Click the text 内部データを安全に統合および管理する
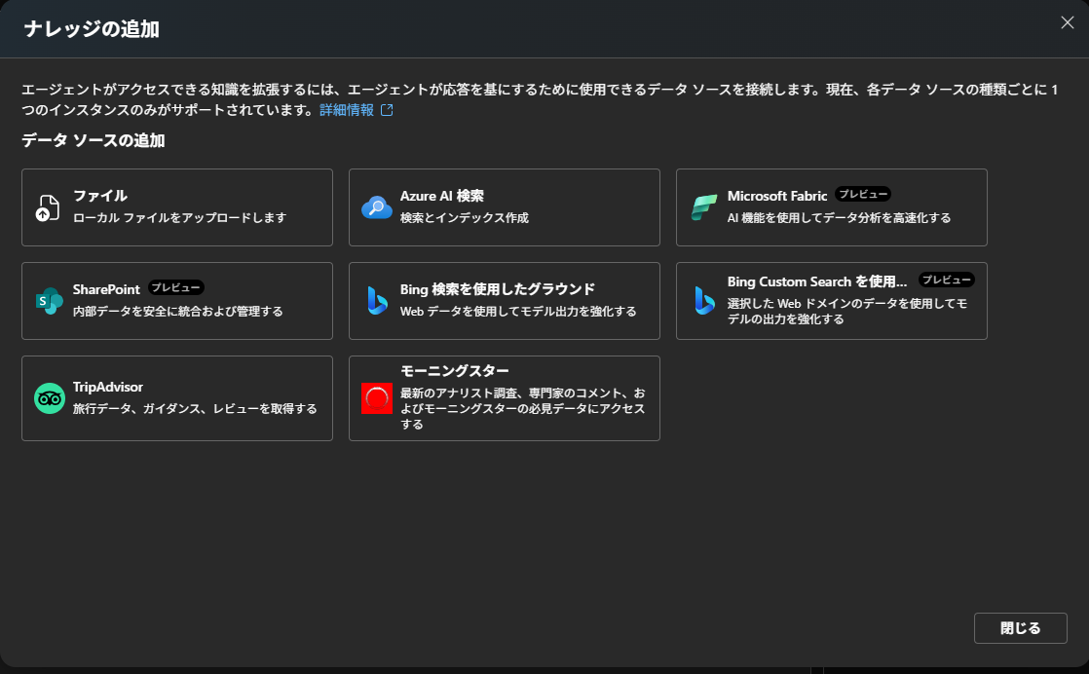The height and width of the screenshot is (674, 1089). [x=178, y=311]
